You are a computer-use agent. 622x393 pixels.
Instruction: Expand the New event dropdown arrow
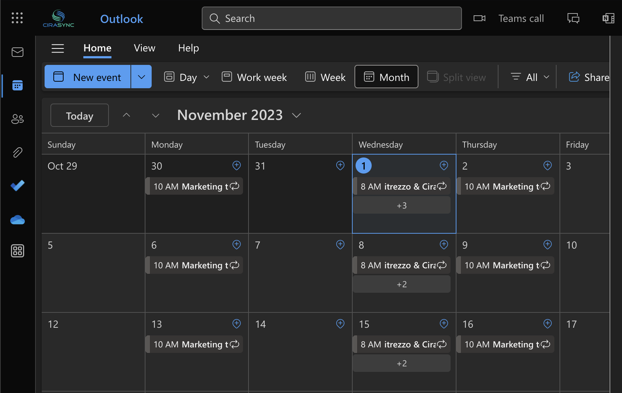click(x=141, y=77)
